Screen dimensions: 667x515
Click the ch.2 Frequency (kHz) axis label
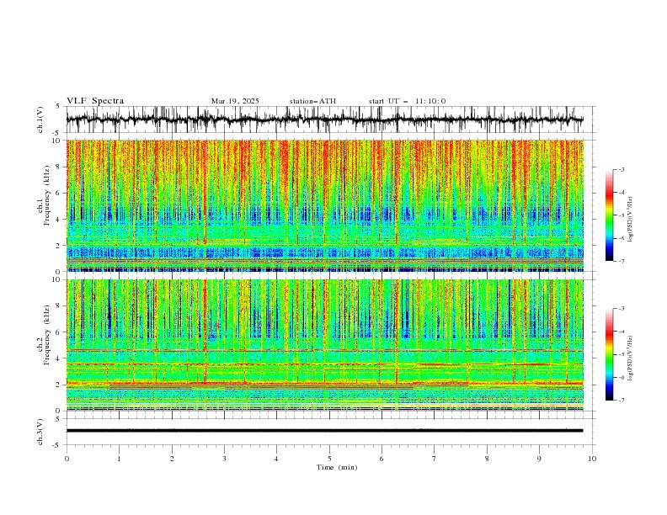(x=44, y=334)
